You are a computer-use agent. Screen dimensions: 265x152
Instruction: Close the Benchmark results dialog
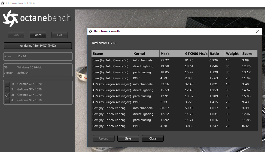click(x=258, y=31)
